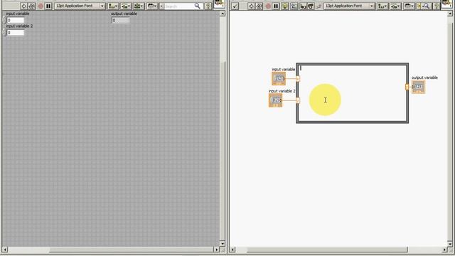Click the 'input variable' numeric field
Screen dimensions: 455x256
point(15,20)
